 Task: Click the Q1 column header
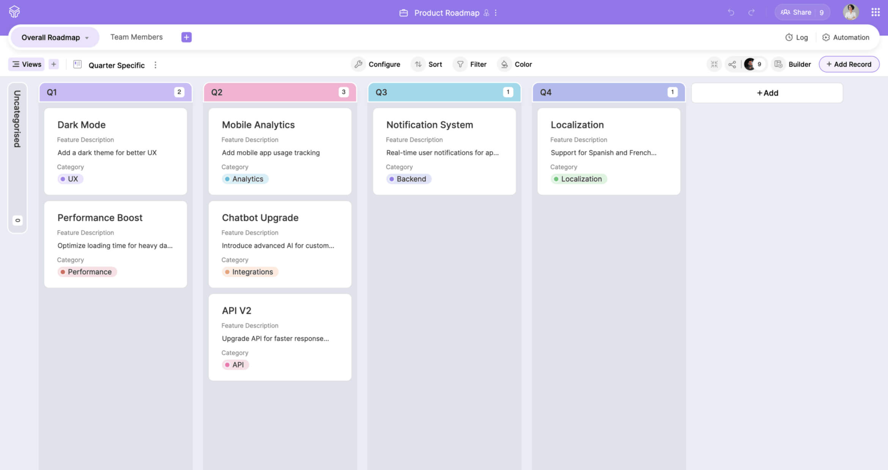coord(115,92)
